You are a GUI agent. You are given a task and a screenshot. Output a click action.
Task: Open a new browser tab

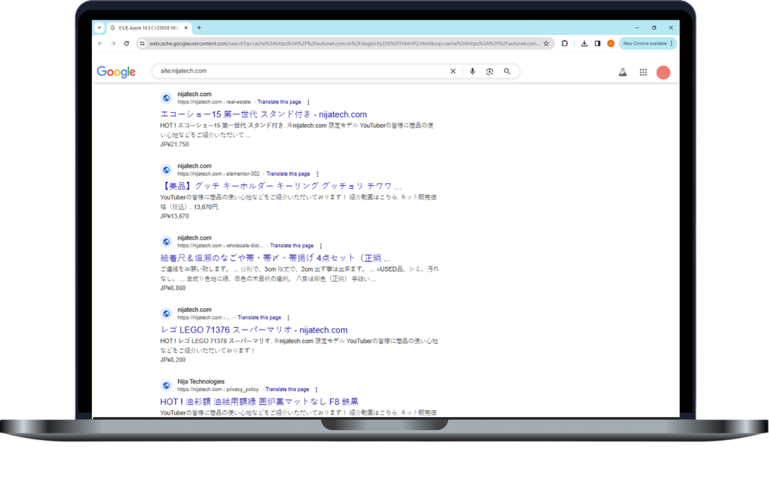pyautogui.click(x=199, y=27)
